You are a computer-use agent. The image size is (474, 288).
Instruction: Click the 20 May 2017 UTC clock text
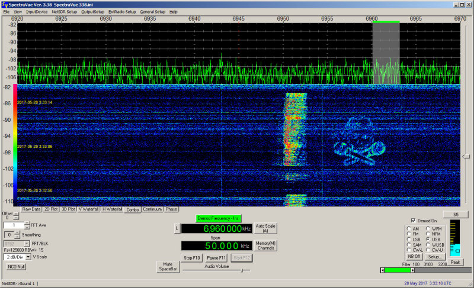pyautogui.click(x=428, y=283)
